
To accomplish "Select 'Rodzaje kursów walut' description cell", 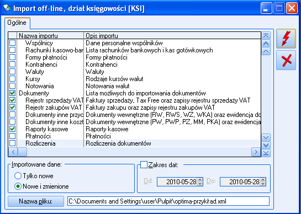I will tap(172, 79).
